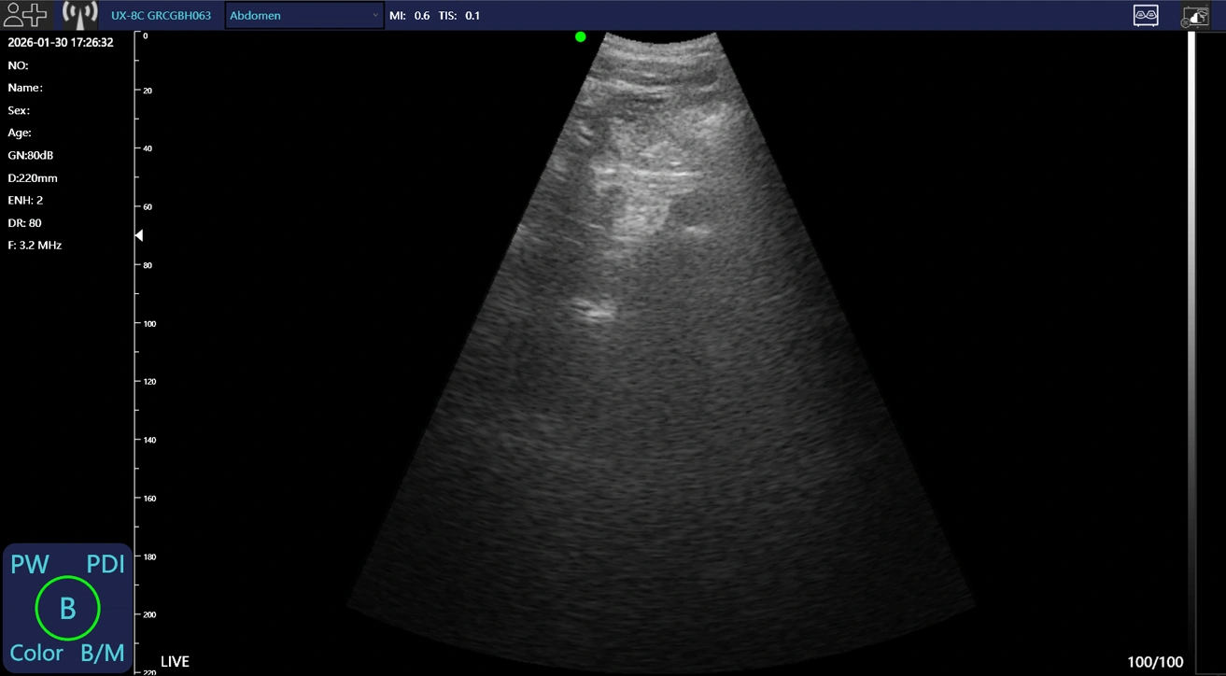Click the ENH: 2 enhancement setting
The height and width of the screenshot is (676, 1226).
[25, 200]
